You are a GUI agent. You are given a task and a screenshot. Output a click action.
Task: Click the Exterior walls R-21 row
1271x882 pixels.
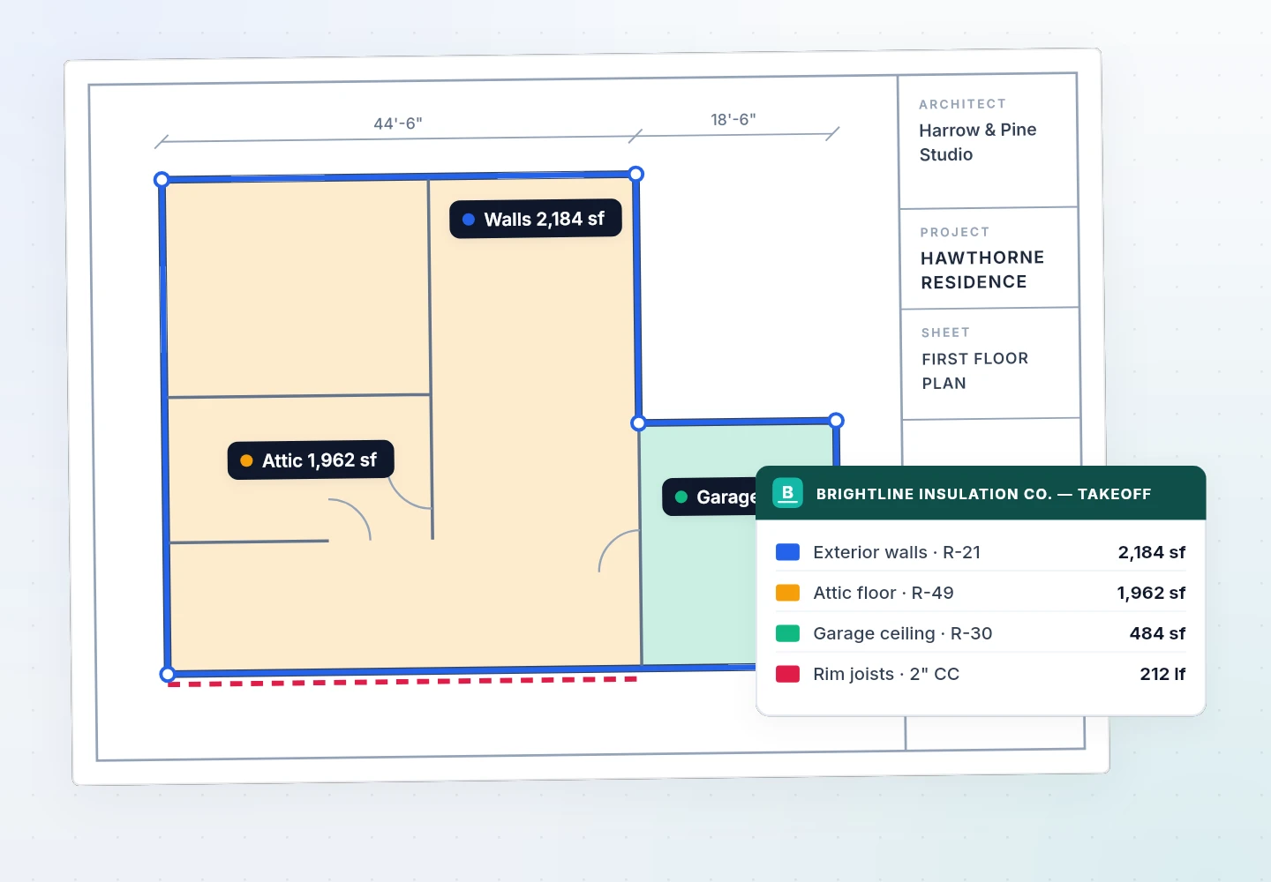pos(981,552)
